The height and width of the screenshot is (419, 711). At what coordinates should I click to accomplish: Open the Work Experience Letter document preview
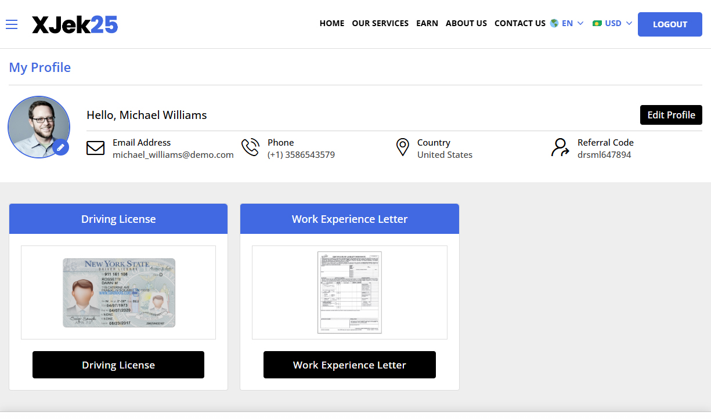click(349, 292)
